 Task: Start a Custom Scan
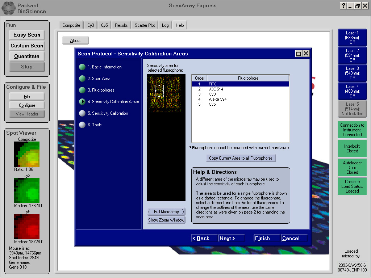[27, 46]
